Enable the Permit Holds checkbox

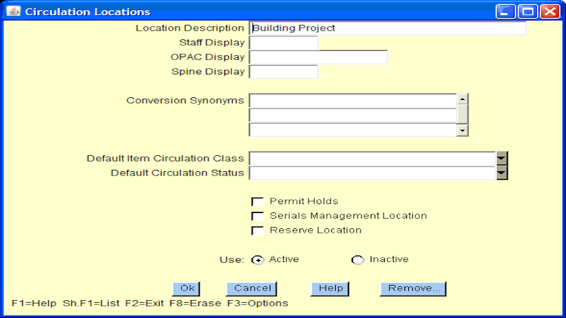(x=258, y=202)
